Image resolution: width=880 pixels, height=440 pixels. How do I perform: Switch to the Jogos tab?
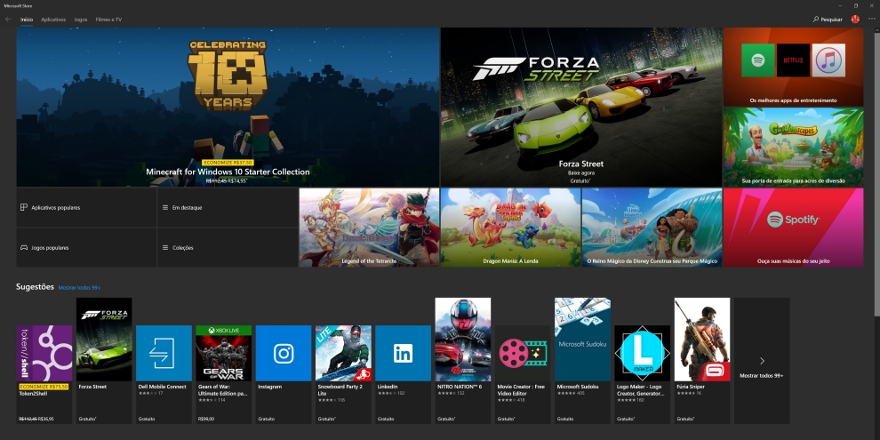point(80,20)
